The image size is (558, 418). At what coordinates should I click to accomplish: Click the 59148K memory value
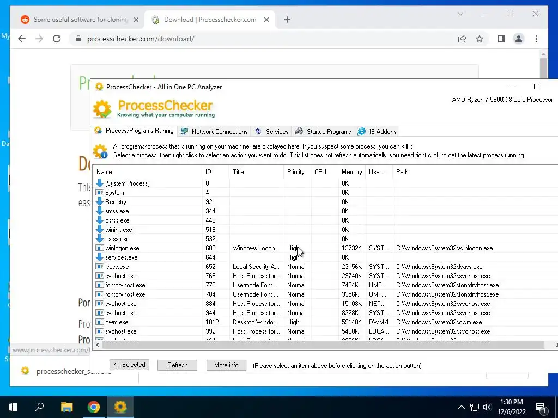351,322
